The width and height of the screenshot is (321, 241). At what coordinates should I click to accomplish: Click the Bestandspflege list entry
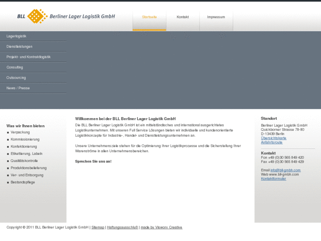(23, 182)
